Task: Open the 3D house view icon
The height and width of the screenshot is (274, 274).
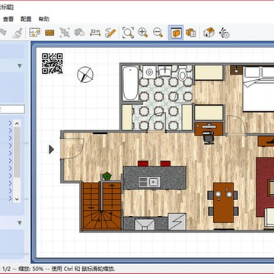Action: click(209, 33)
